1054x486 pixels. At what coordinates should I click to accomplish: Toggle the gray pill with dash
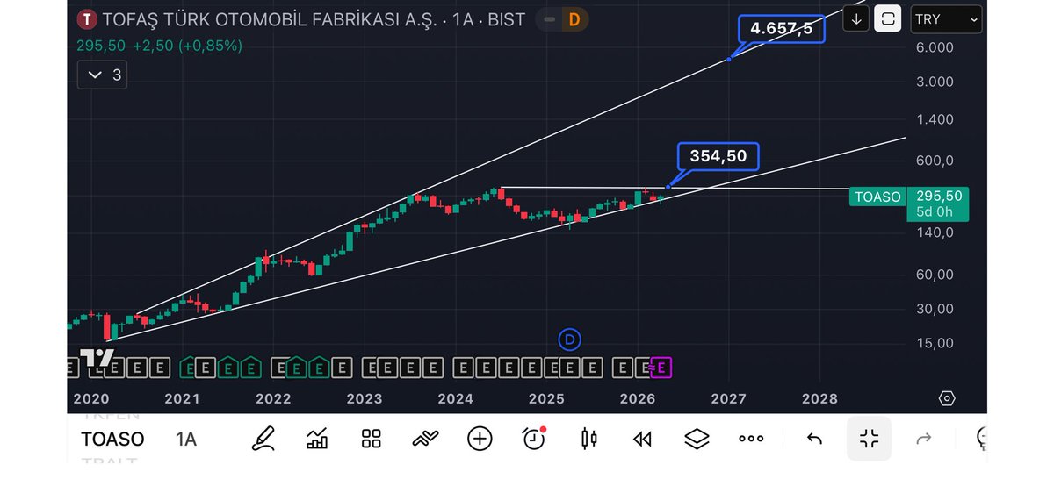(549, 18)
